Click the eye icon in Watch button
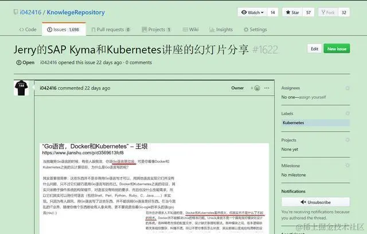Viewport: 367px width, 234px height. tap(244, 12)
